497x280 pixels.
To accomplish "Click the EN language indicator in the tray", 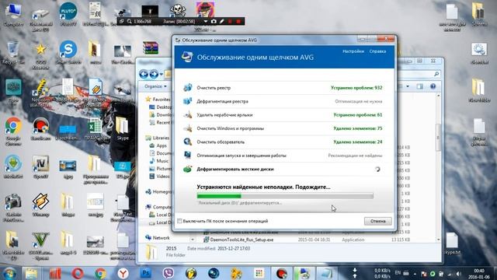I will pyautogui.click(x=398, y=273).
